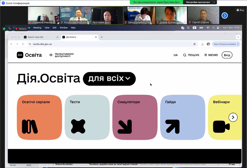Viewport: 247px width, 168px height.
Task: Select Олена Бутник video thumbnail
Action: tap(171, 15)
